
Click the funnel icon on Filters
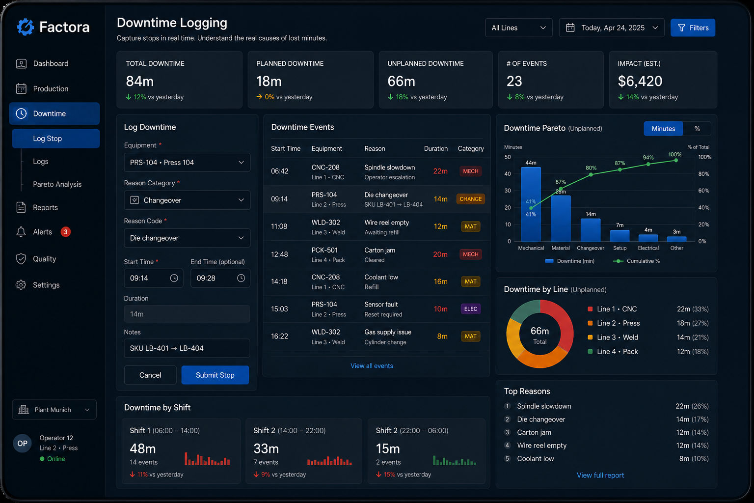(x=681, y=28)
